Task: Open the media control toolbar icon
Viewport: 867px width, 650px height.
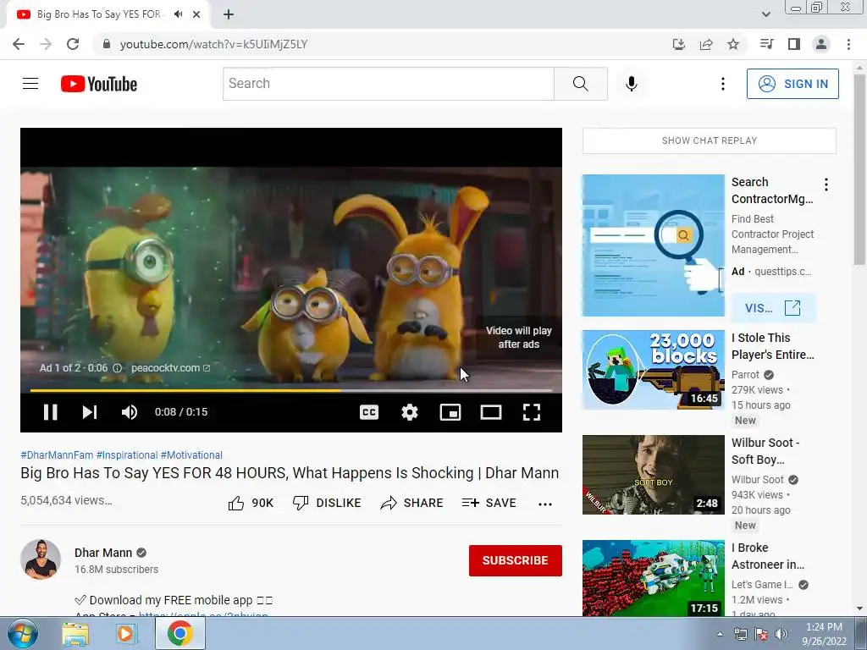Action: tap(766, 44)
